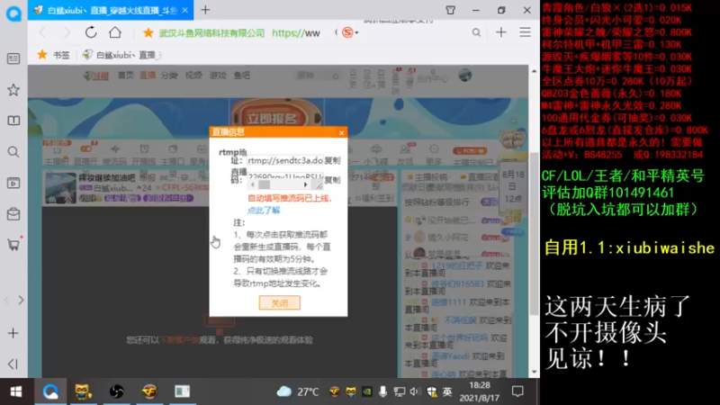Click the 主播投稿 tab in chat panel

point(428,176)
